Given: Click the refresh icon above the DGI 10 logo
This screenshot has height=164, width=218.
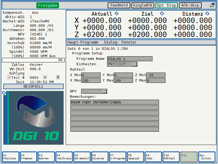Looking at the screenshot, I should [4, 93].
